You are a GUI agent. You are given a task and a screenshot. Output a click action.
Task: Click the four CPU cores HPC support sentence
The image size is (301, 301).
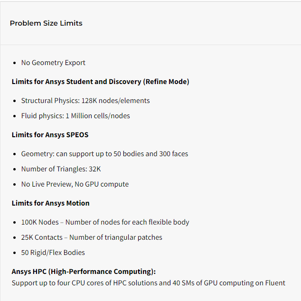click(149, 283)
